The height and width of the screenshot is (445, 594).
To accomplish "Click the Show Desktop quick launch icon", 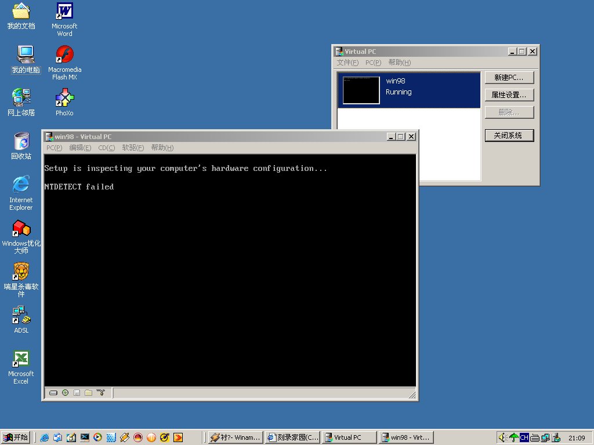I will (x=71, y=437).
